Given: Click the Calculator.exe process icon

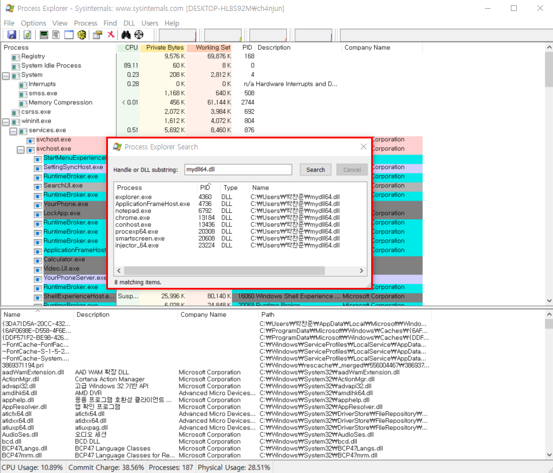Looking at the screenshot, I should point(38,260).
